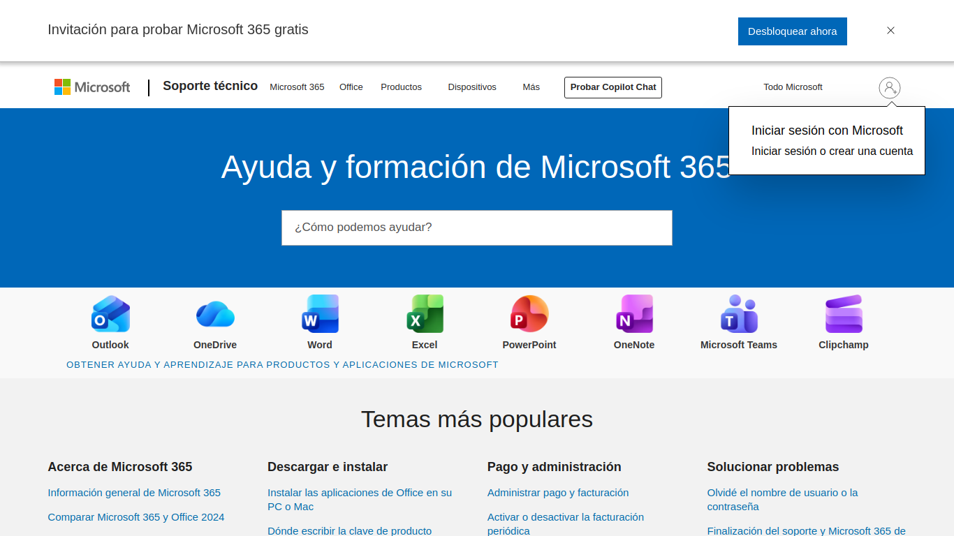This screenshot has height=536, width=954.
Task: Click the Acerca de Microsoft 365 heading
Action: (120, 467)
